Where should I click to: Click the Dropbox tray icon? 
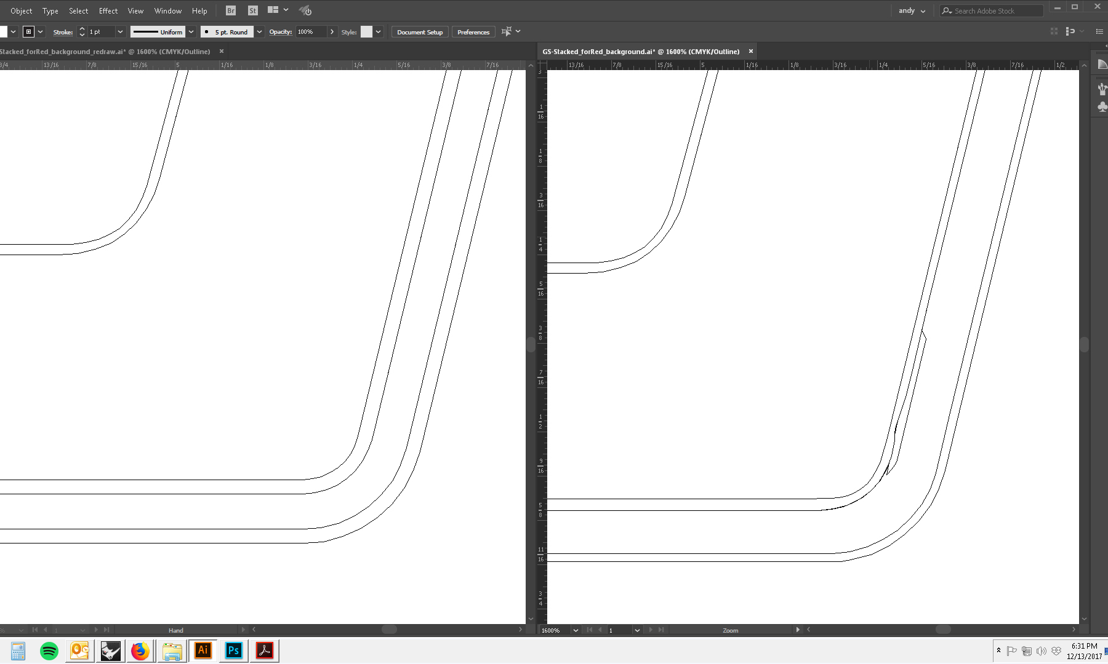(x=1056, y=650)
